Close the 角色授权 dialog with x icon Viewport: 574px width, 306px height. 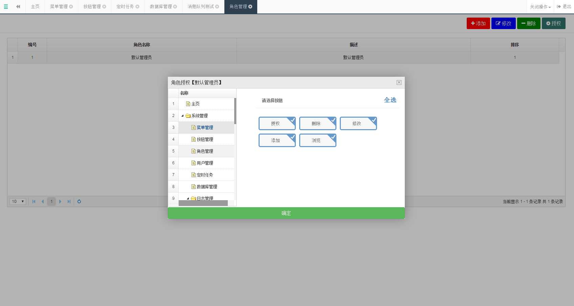point(399,83)
